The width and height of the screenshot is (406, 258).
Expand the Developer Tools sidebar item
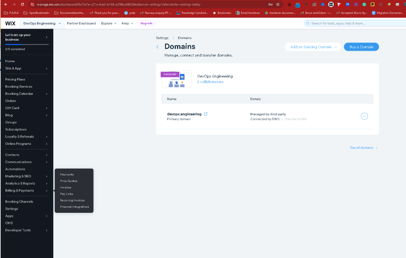point(46,230)
